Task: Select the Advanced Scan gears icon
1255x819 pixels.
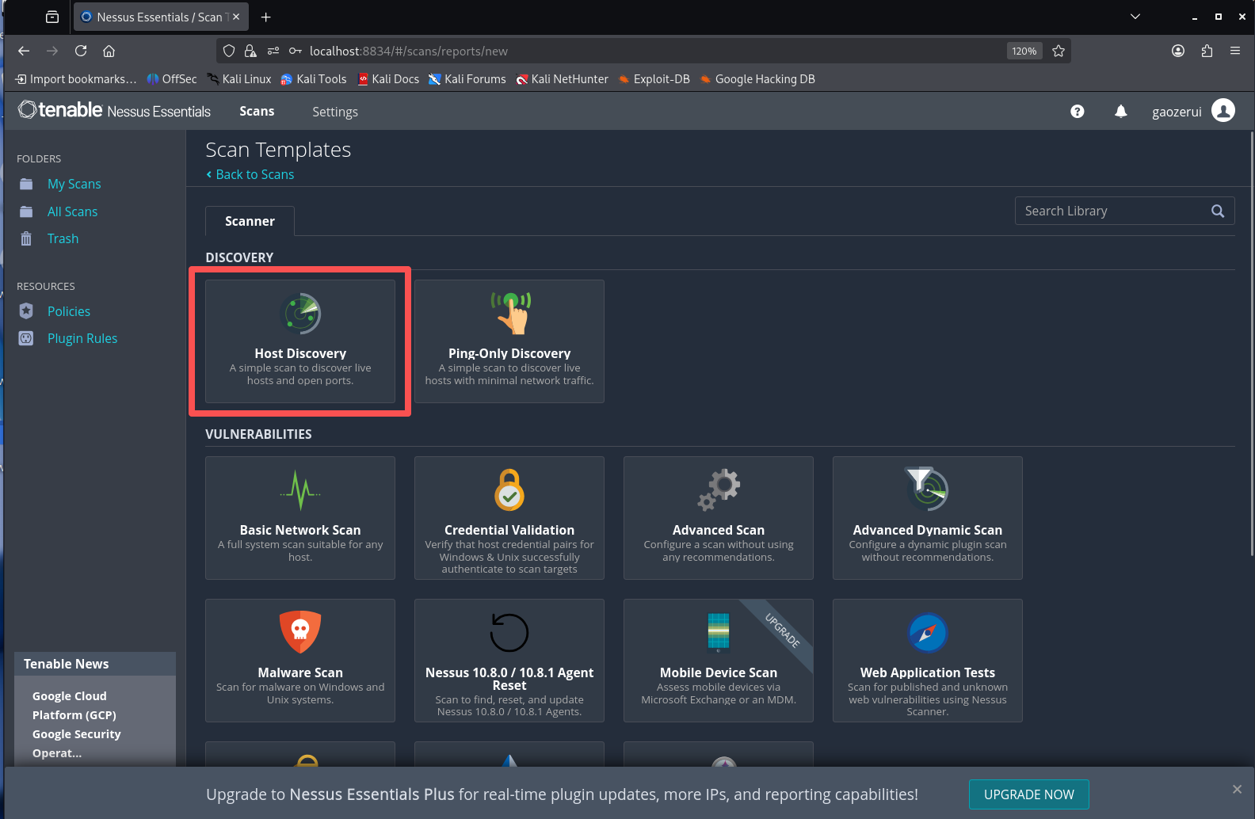Action: (x=719, y=489)
